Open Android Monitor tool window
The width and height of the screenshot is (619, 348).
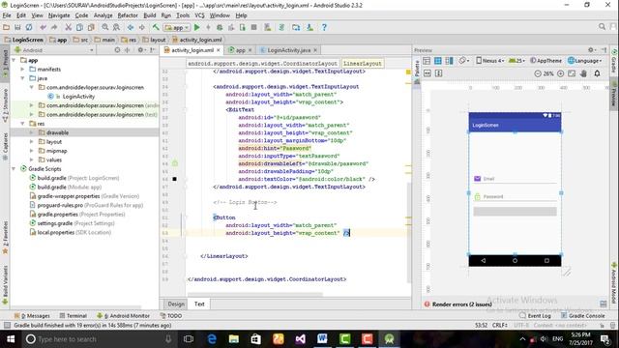coord(123,316)
